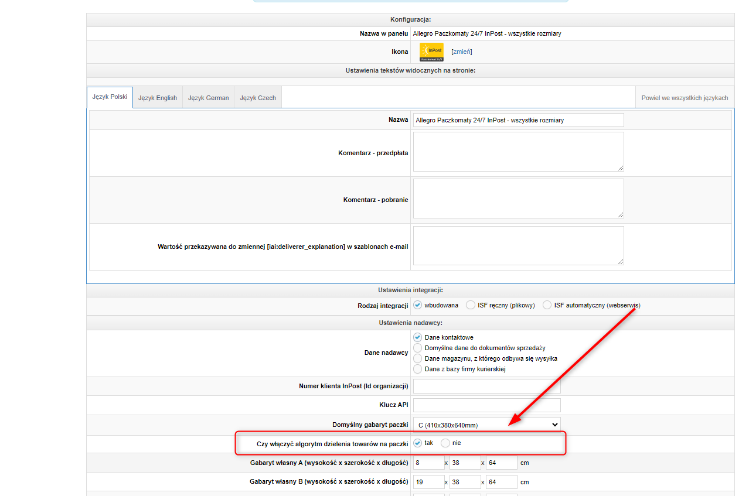Screen dimensions: 749x496
Task: Select tak for package splitting algorithm
Action: 418,443
